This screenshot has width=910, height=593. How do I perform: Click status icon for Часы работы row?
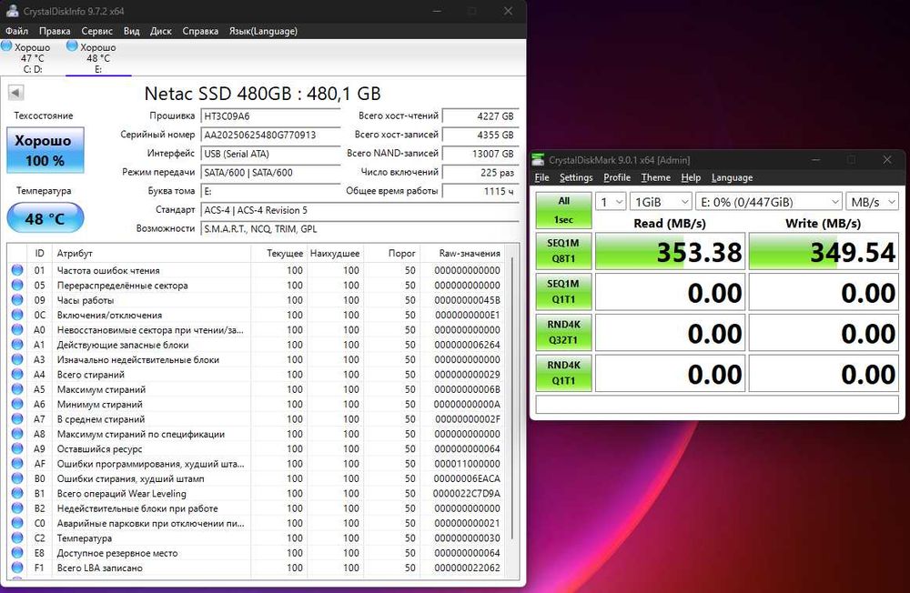pyautogui.click(x=17, y=300)
